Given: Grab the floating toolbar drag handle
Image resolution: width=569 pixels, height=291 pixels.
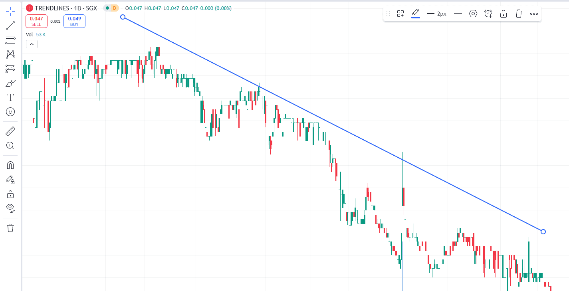Looking at the screenshot, I should pos(388,14).
